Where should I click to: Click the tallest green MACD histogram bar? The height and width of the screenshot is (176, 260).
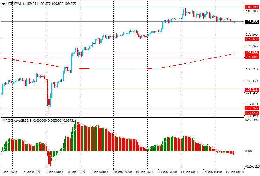click(x=76, y=136)
